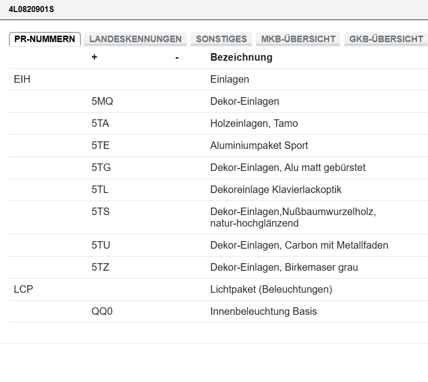Click the EIH group row label
428x382 pixels.
23,79
